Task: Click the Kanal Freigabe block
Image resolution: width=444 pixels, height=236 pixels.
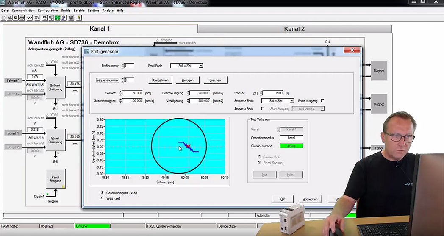Action: 55,179
